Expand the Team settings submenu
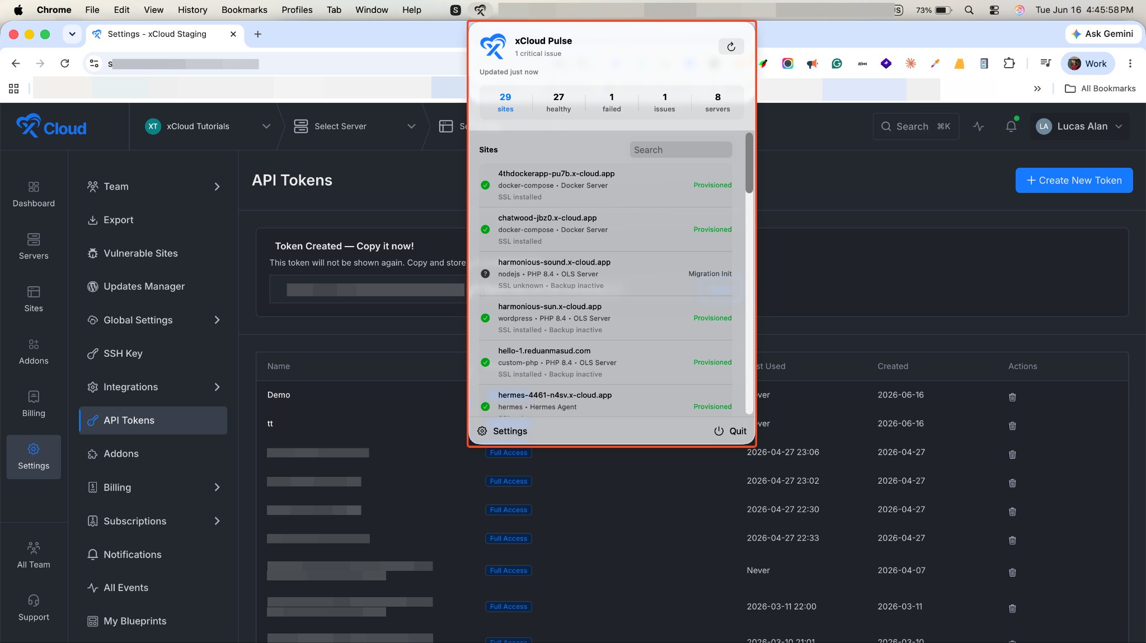Viewport: 1146px width, 643px height. tap(153, 186)
